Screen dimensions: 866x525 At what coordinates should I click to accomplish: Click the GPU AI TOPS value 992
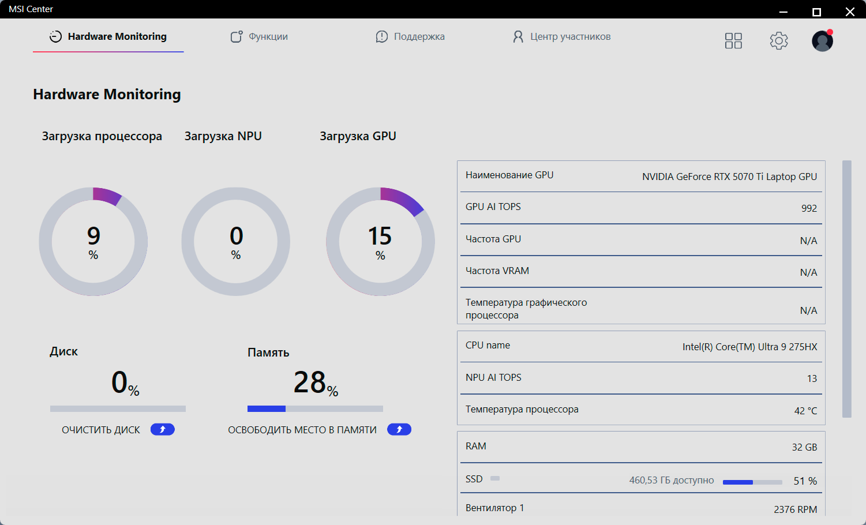point(809,208)
